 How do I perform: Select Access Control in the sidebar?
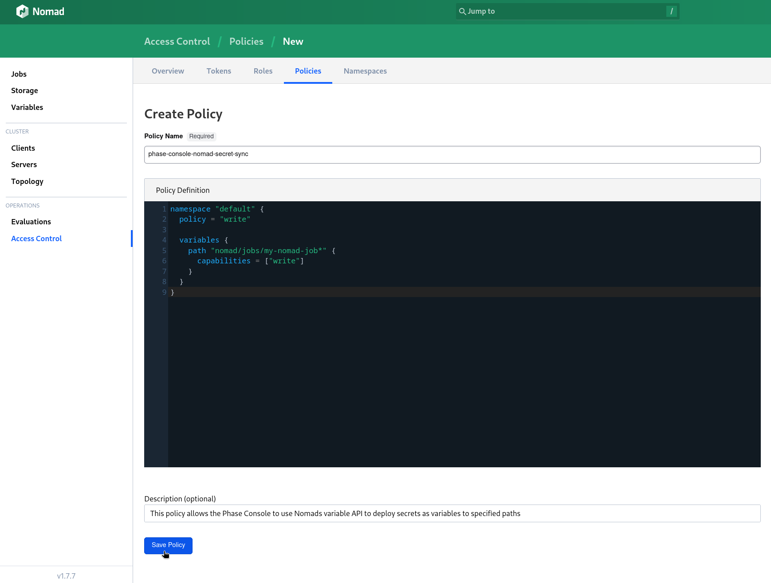(36, 238)
